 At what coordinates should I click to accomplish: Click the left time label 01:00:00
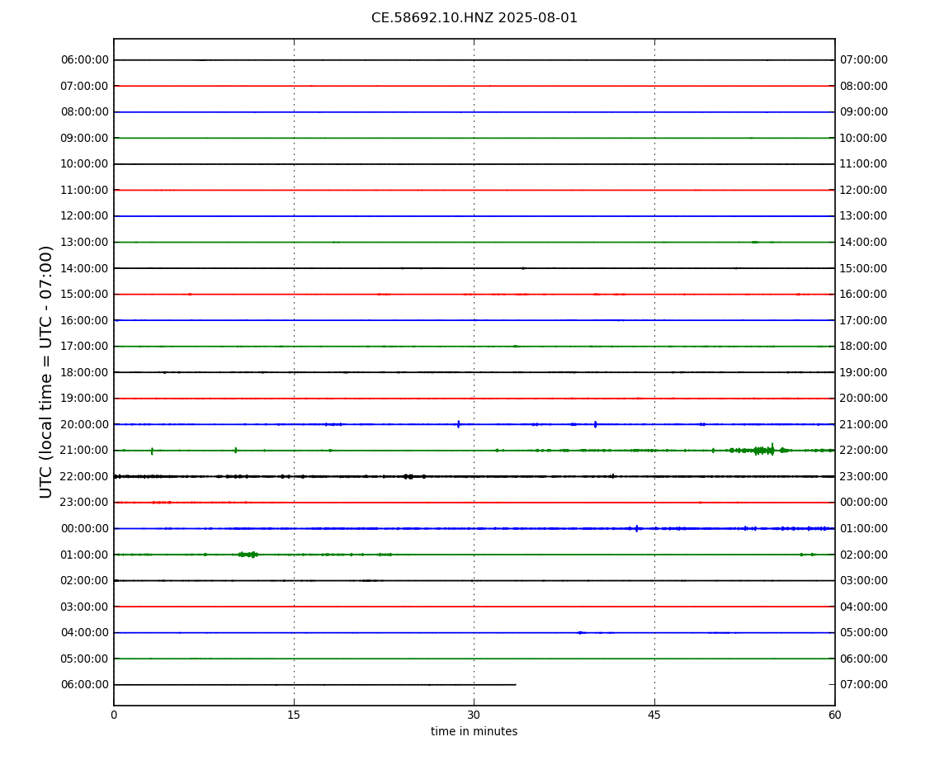[x=85, y=555]
